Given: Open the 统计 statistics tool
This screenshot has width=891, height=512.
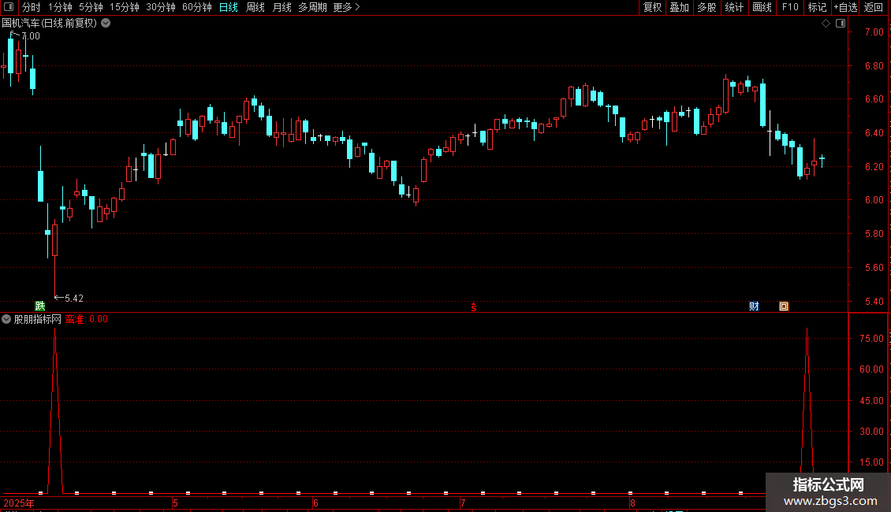Looking at the screenshot, I should point(734,7).
